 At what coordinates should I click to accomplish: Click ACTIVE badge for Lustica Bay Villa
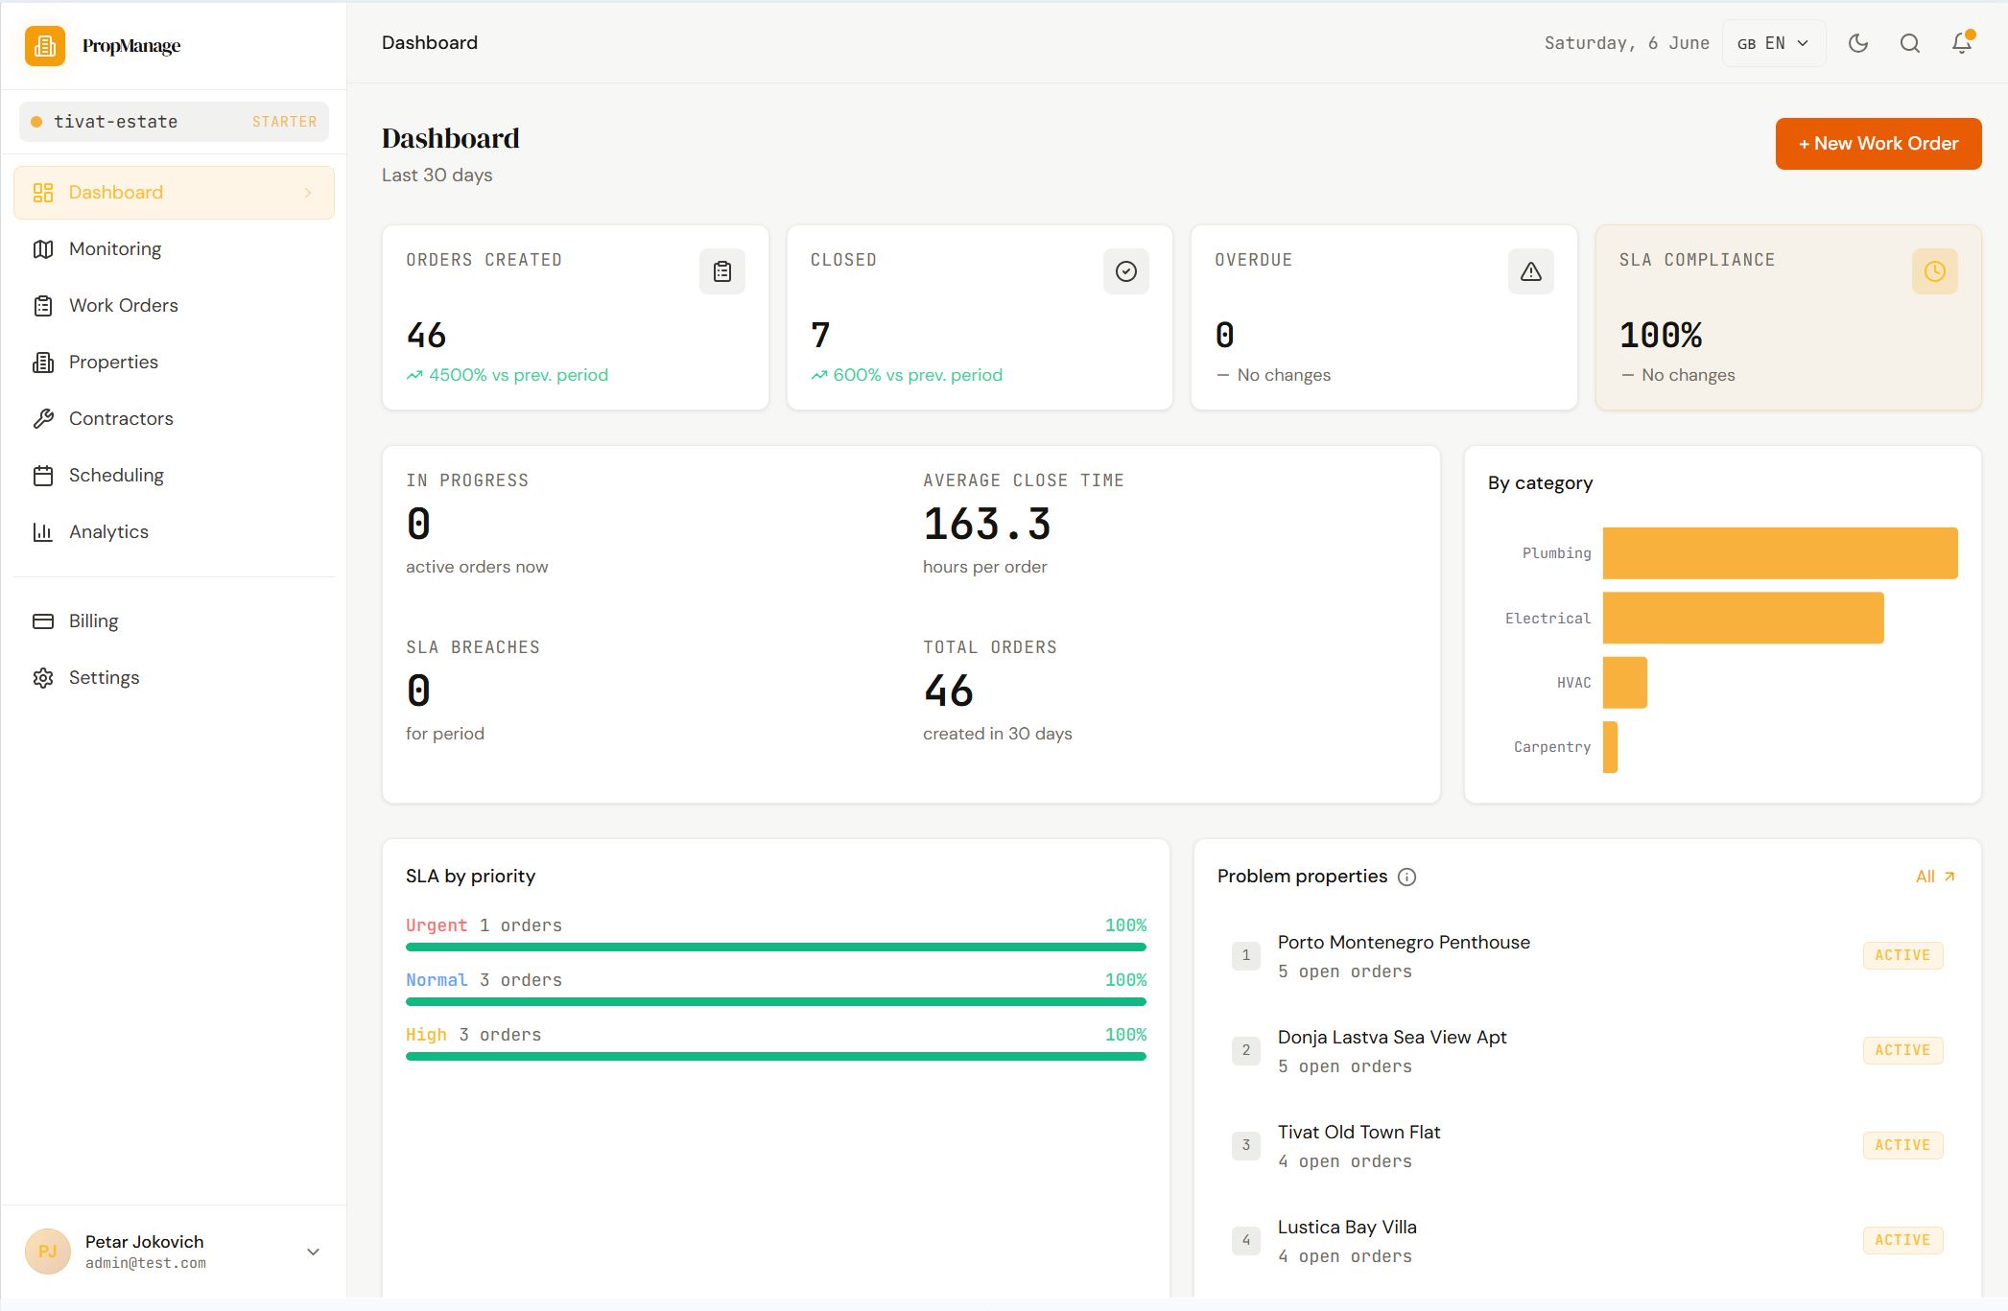pyautogui.click(x=1902, y=1241)
